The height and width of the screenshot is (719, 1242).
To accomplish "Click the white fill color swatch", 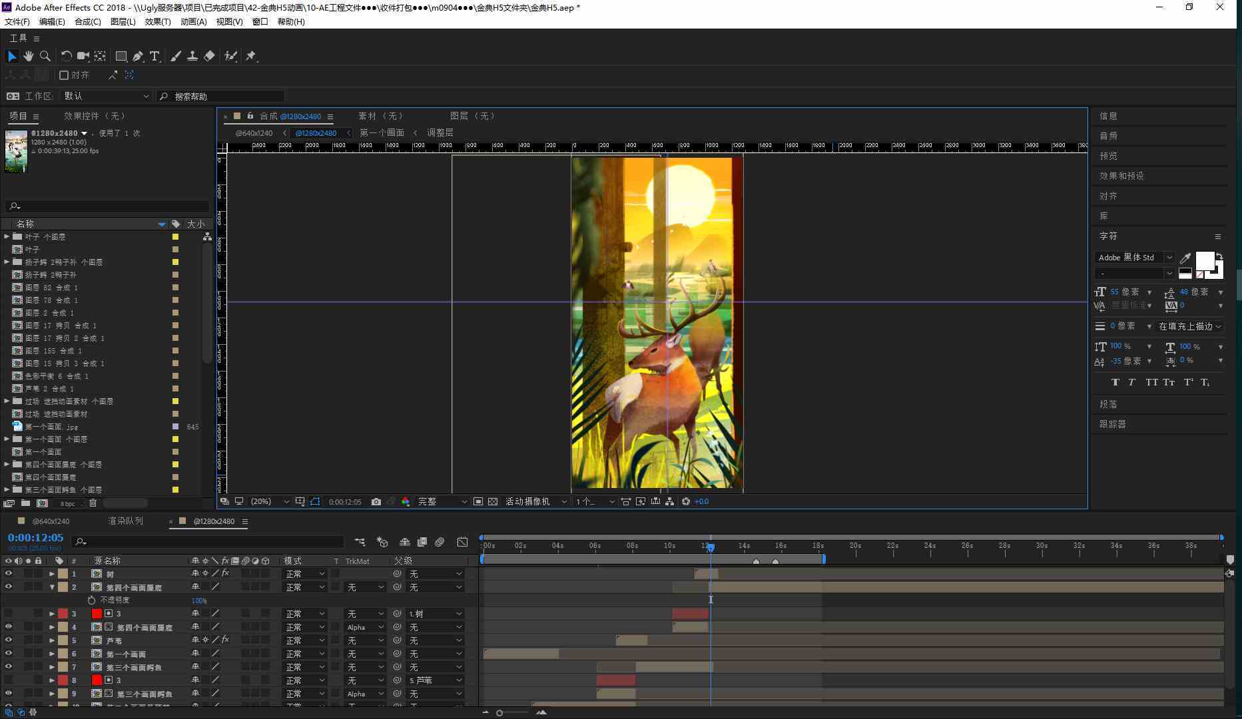I will click(x=1205, y=260).
